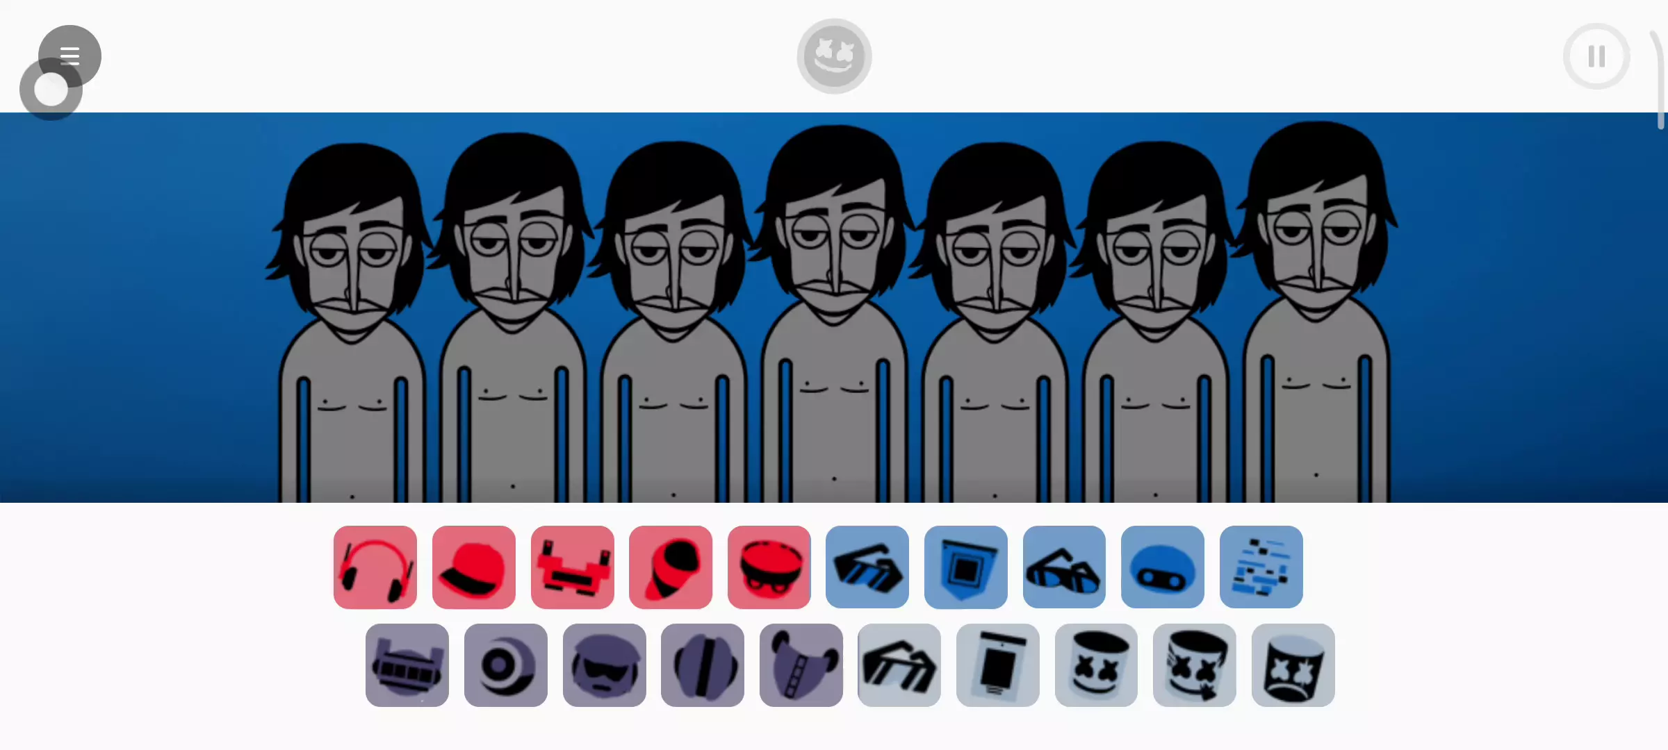1668x750 pixels.
Task: Choose the blue pixel glitch icon
Action: 1261,567
